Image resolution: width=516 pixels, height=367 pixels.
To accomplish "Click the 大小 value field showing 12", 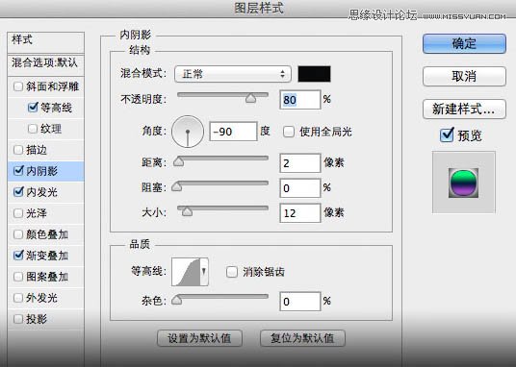I will [299, 213].
